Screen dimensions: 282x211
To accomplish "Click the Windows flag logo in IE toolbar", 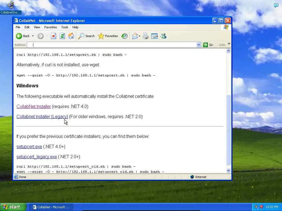I will point(226,27).
